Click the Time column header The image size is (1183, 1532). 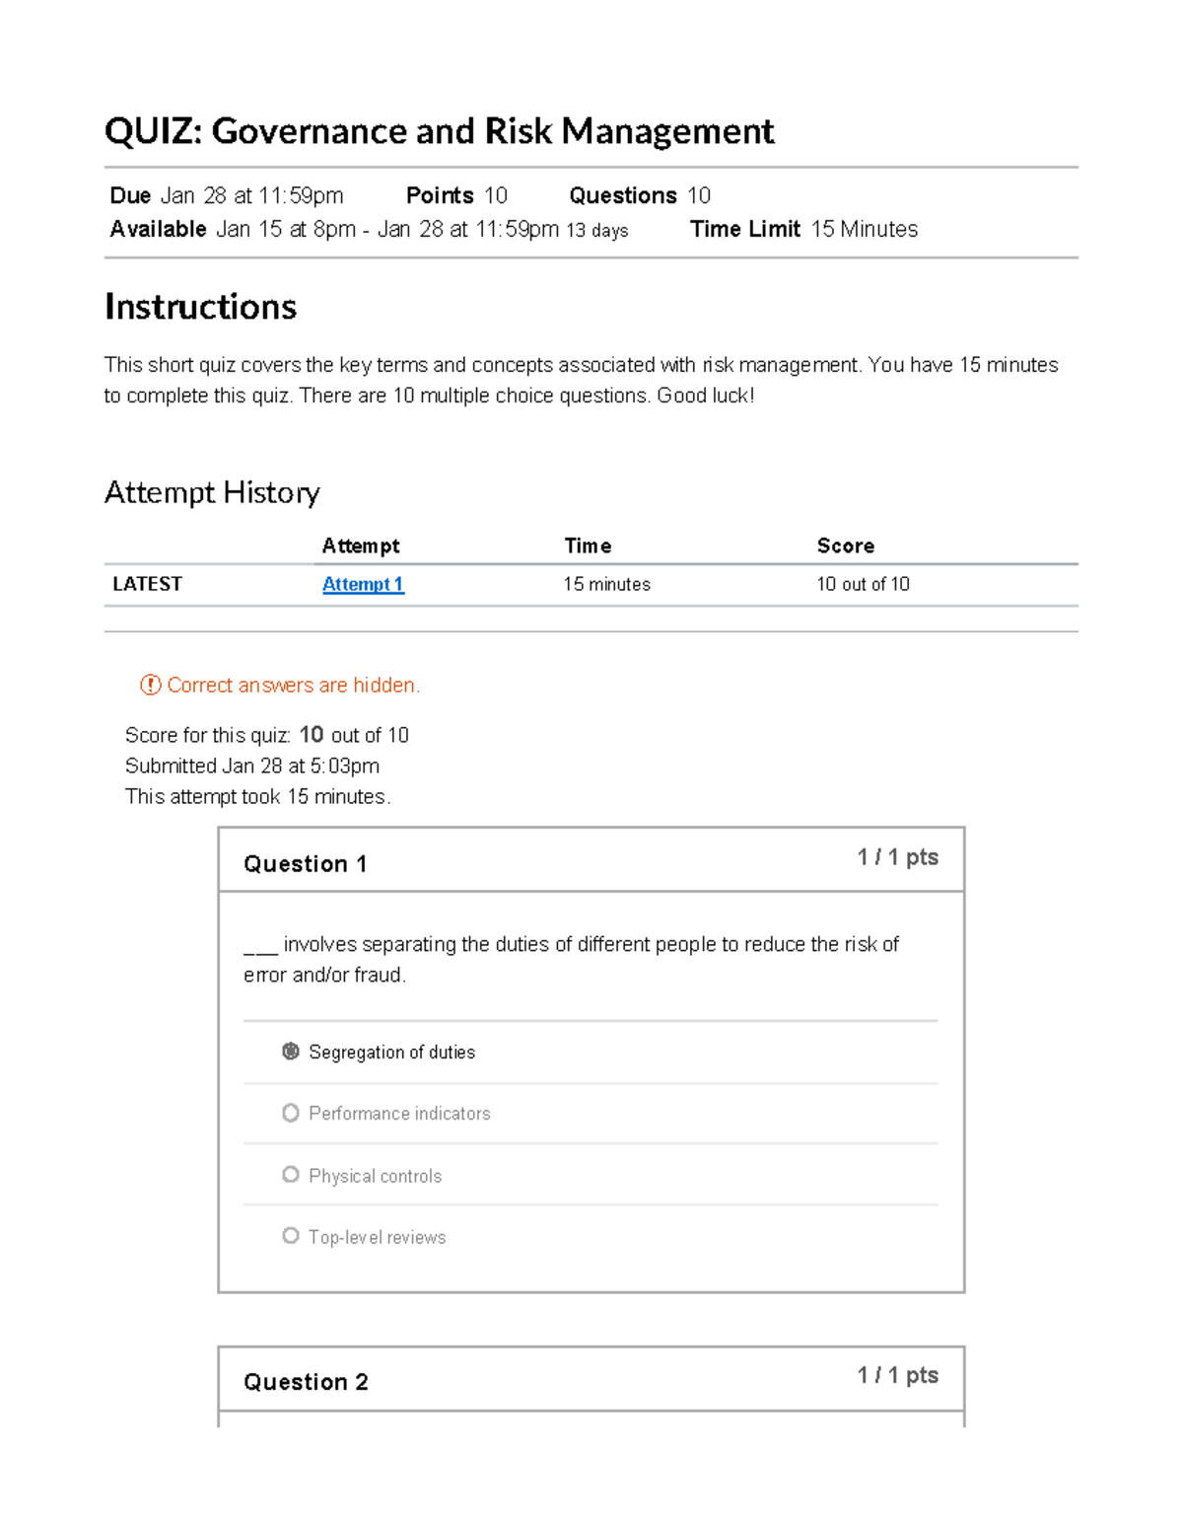coord(588,546)
